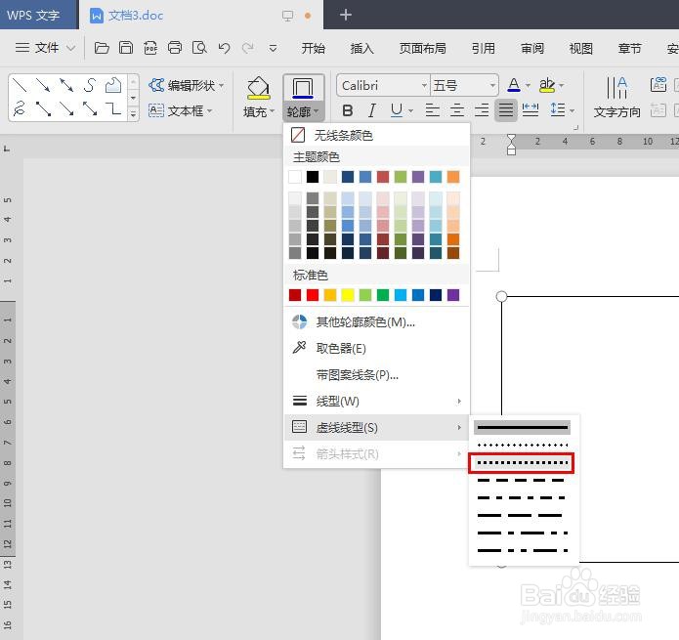Open the 虚线线型(S) submenu item
679x640 pixels.
click(376, 427)
